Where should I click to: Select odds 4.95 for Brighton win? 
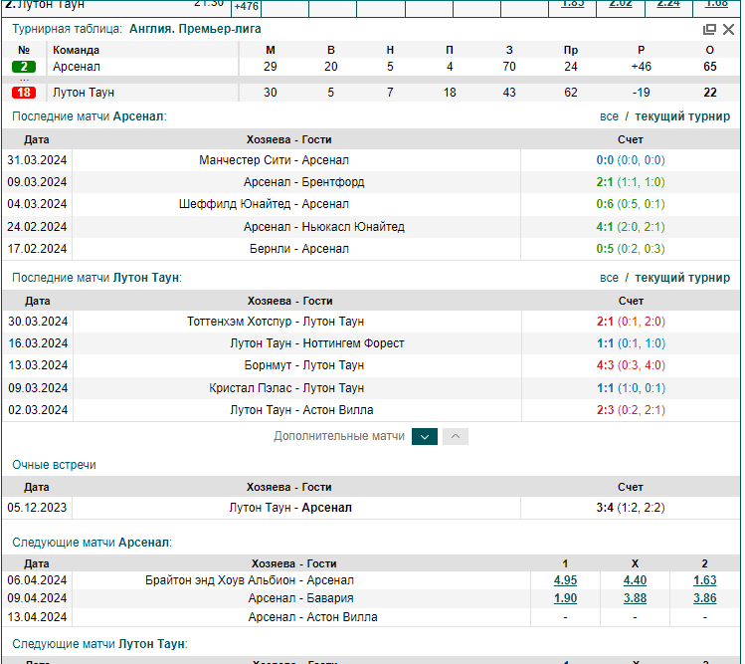click(565, 580)
